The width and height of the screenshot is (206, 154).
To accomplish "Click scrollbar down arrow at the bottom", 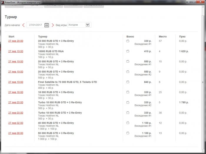I will click(203, 151).
